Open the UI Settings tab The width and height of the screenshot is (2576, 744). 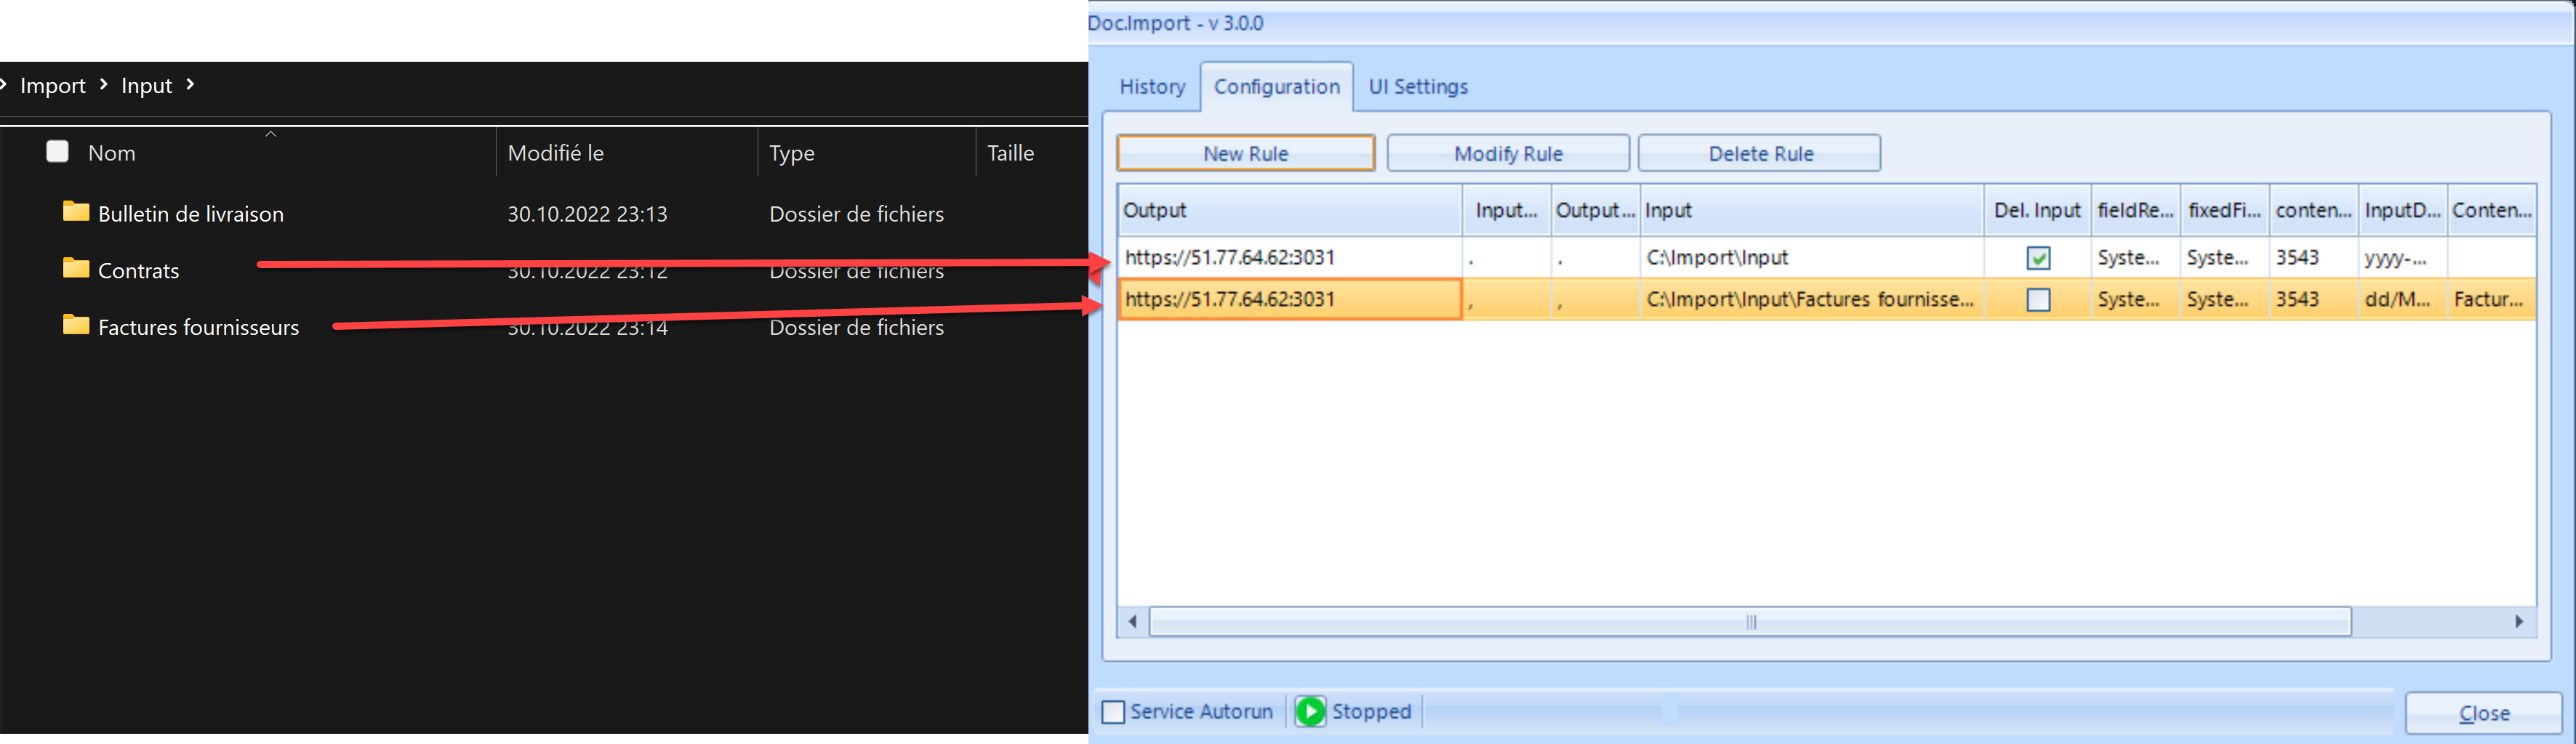[1418, 87]
